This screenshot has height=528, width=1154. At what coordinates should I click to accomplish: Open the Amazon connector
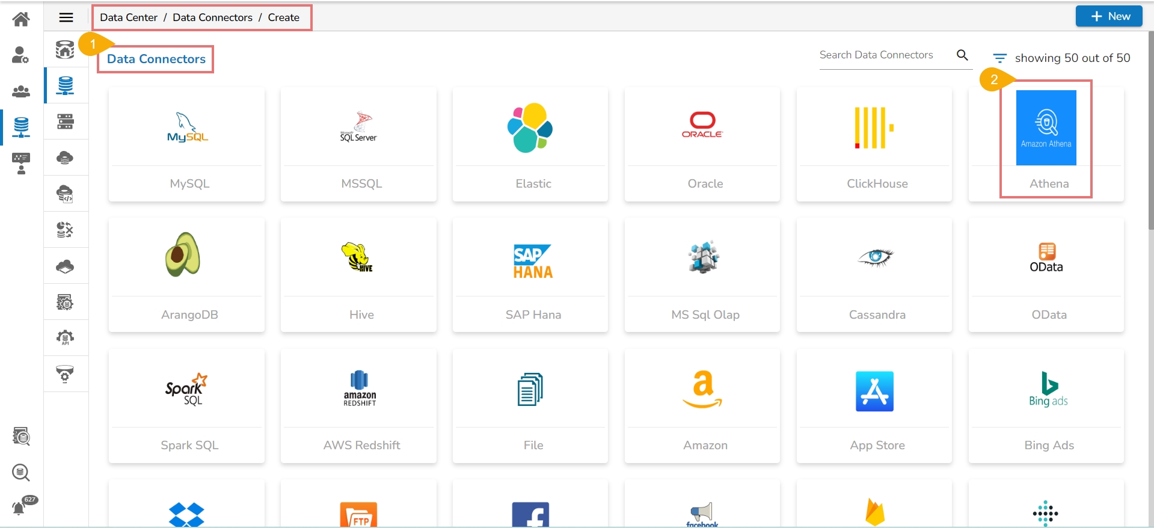[702, 406]
